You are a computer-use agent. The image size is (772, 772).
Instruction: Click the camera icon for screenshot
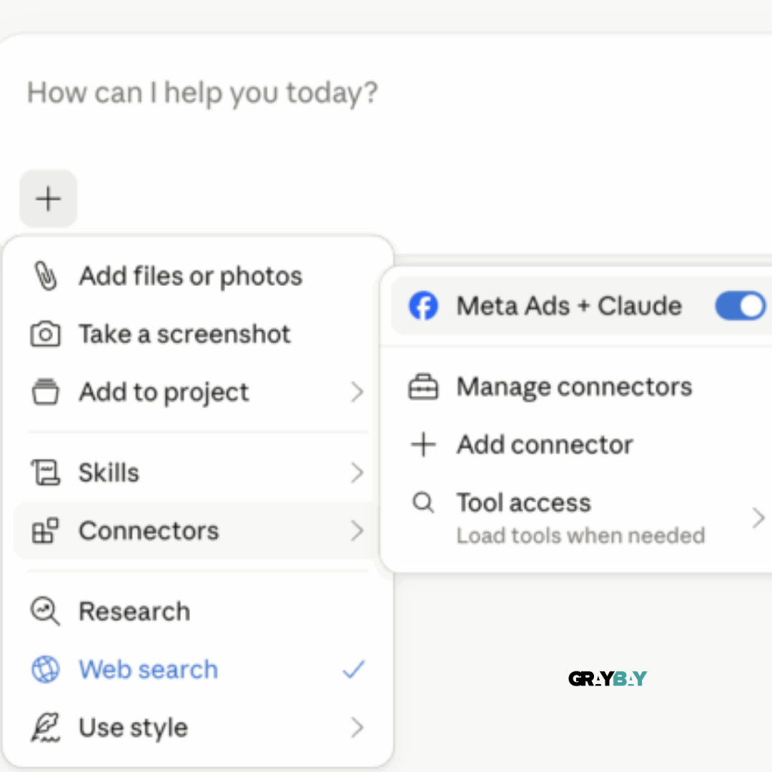point(45,334)
